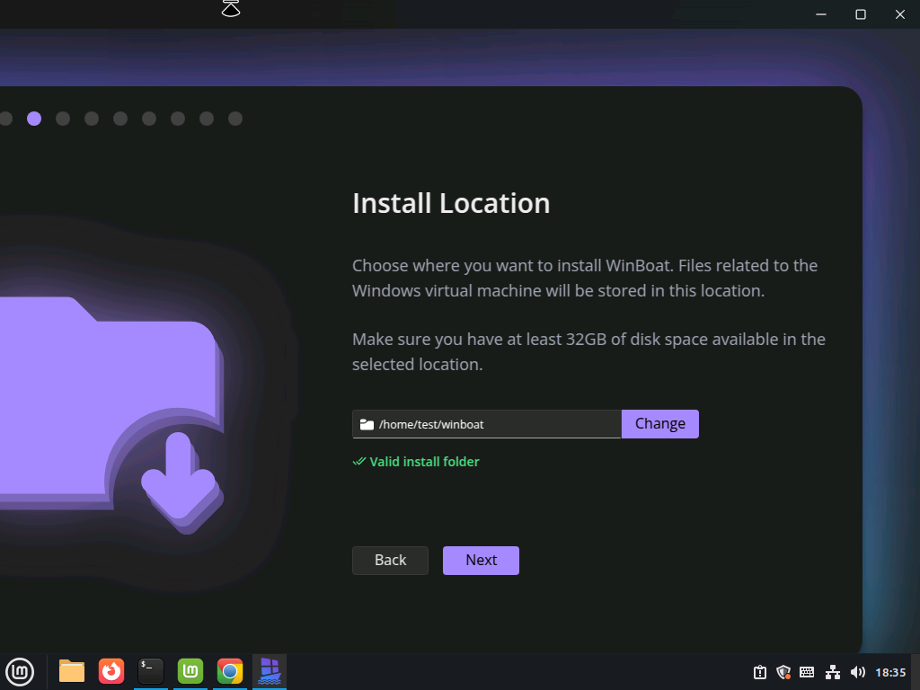Go Back to the previous setup step
The height and width of the screenshot is (690, 920).
coord(390,561)
